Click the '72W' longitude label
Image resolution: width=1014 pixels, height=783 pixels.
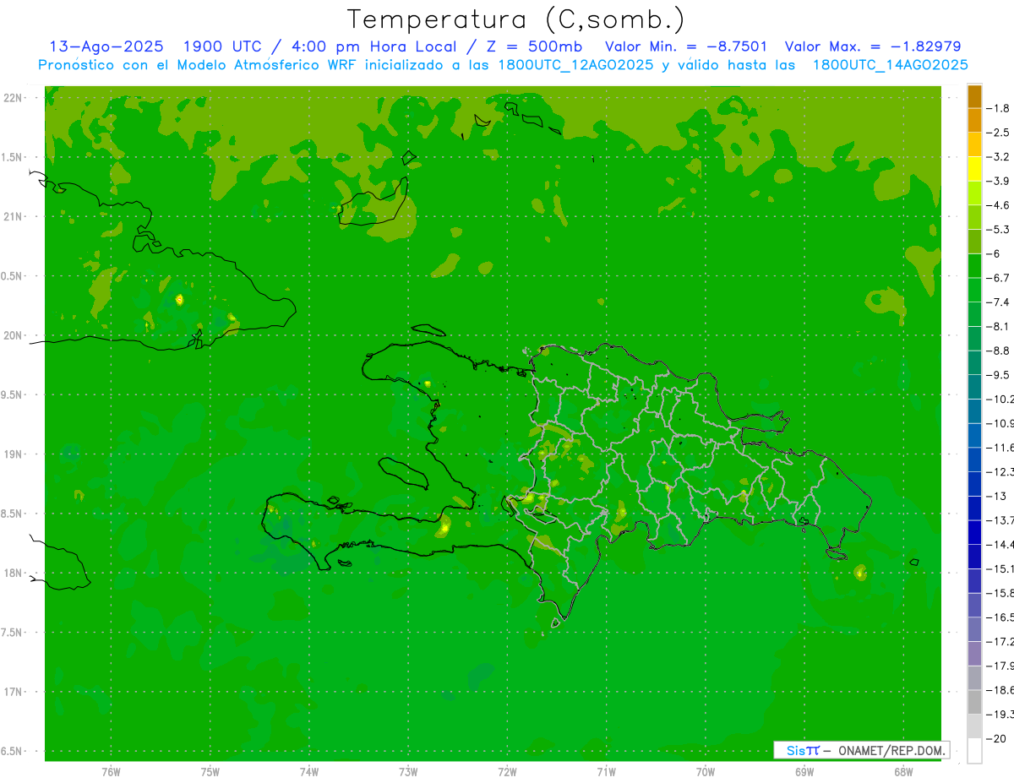[508, 772]
